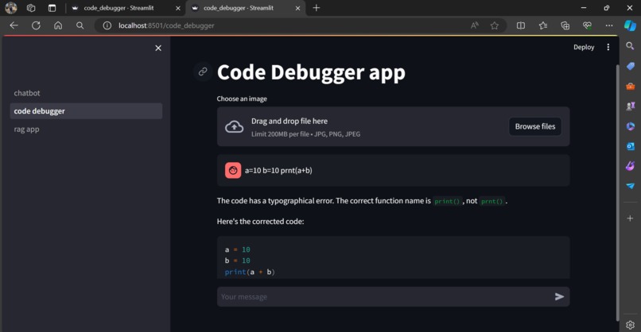Toggle split screen icon
The image size is (641, 332).
[x=521, y=25]
